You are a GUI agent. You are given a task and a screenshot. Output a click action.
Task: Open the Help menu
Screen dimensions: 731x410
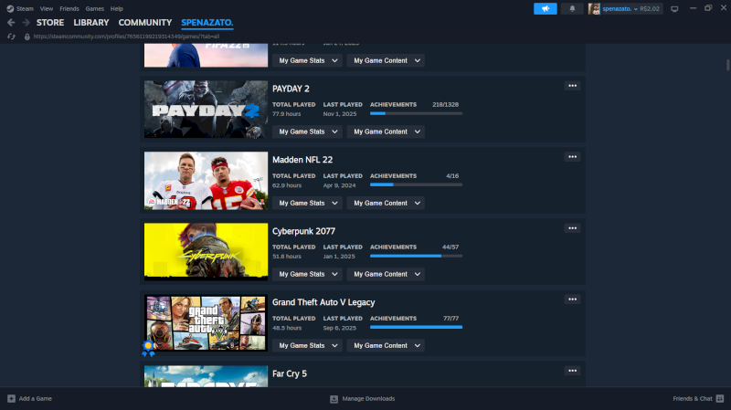[x=117, y=9]
